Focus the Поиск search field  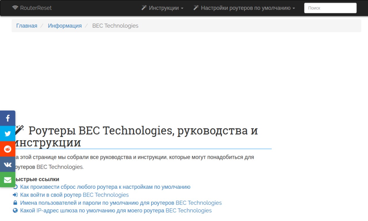point(330,8)
